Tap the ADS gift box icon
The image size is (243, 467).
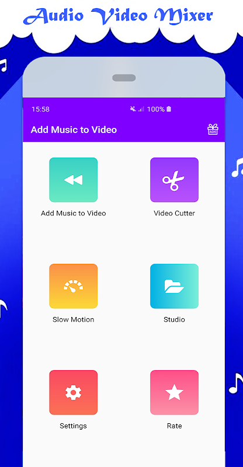click(x=213, y=130)
